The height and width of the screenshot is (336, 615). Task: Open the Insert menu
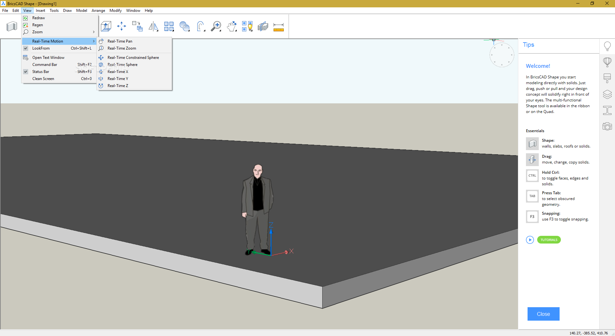click(40, 11)
